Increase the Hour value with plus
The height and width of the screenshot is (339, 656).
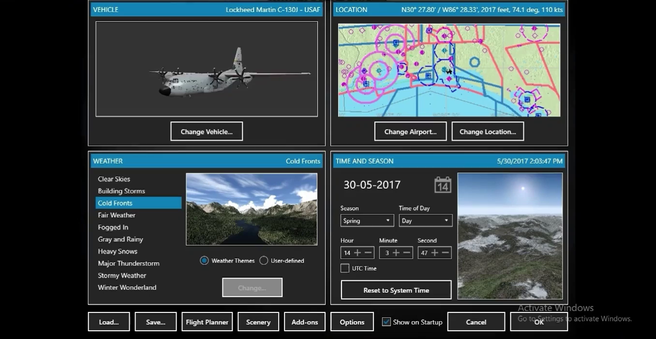358,253
